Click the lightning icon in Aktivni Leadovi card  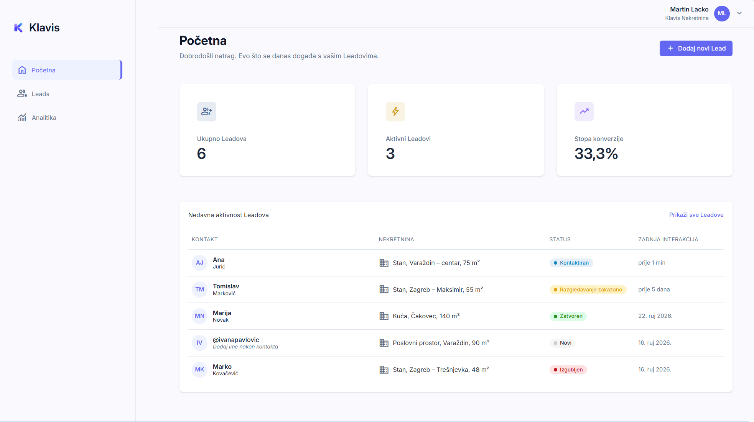(x=395, y=111)
